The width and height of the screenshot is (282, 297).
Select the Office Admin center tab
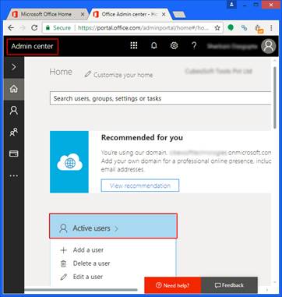point(129,15)
